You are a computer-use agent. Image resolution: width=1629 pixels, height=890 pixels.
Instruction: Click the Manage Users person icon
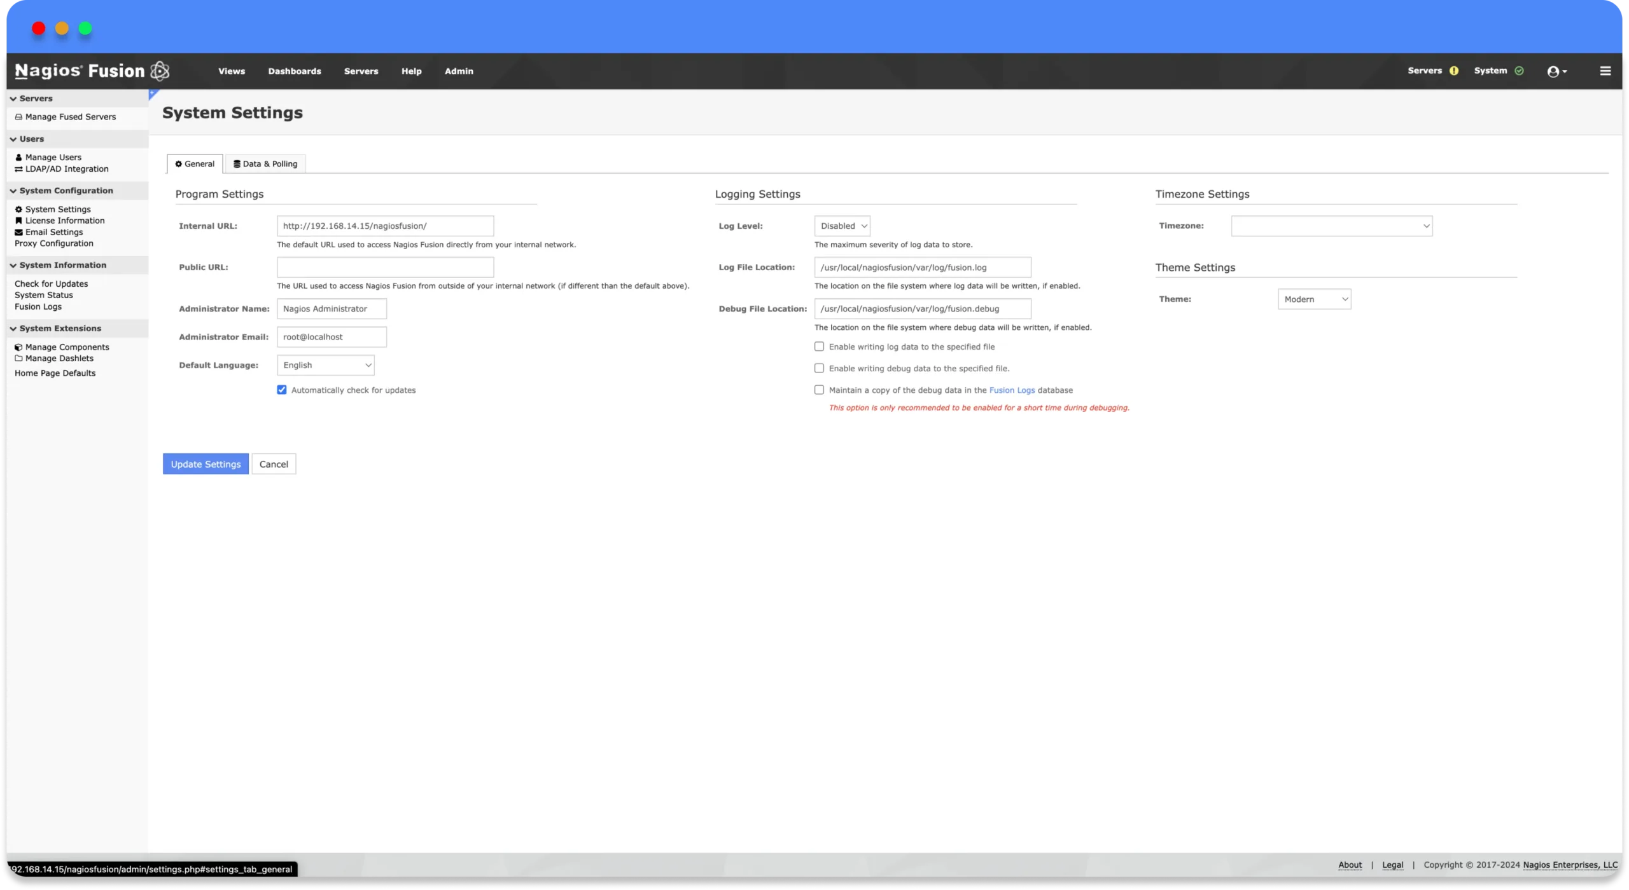click(x=18, y=158)
